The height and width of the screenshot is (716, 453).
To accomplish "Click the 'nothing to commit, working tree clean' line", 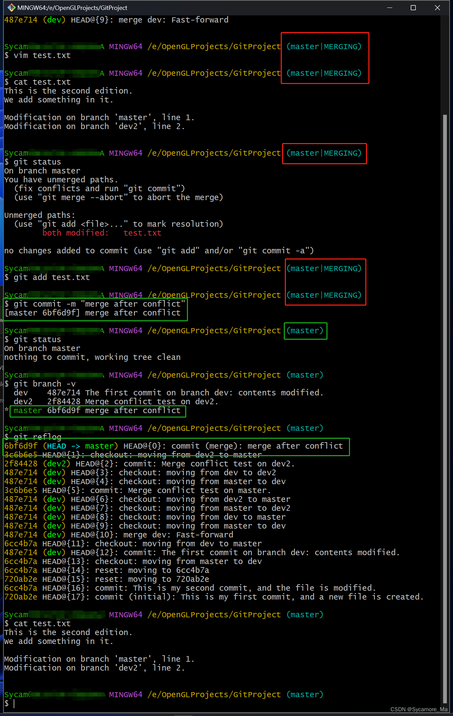I will (x=92, y=357).
